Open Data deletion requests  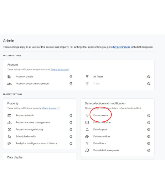pos(106,150)
